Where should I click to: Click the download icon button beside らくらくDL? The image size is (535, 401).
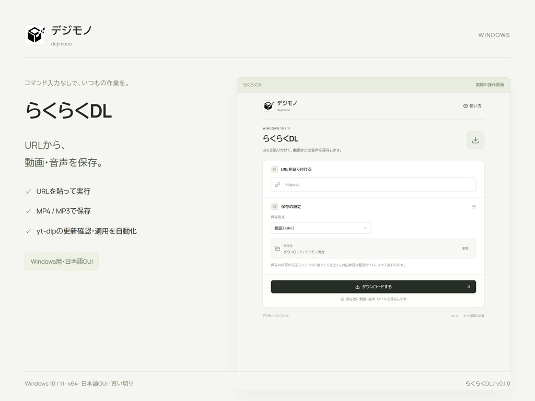pyautogui.click(x=475, y=140)
